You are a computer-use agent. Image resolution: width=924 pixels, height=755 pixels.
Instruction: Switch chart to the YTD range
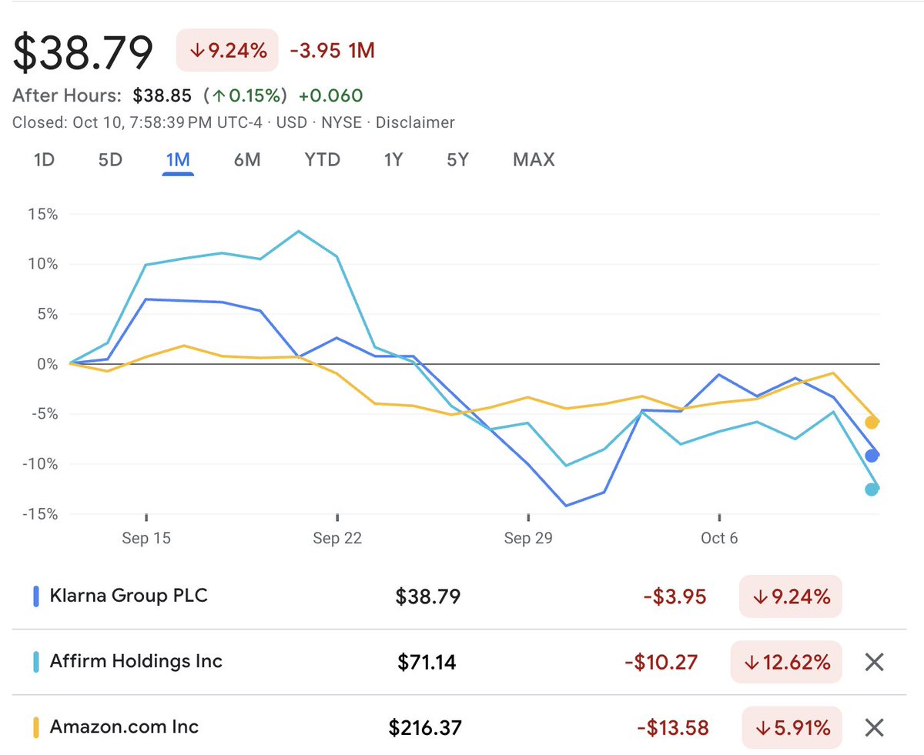tap(322, 160)
